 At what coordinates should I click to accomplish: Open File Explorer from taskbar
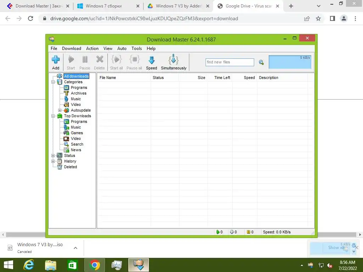(x=51, y=265)
